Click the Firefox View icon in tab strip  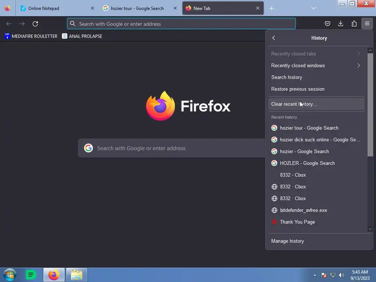pos(7,8)
